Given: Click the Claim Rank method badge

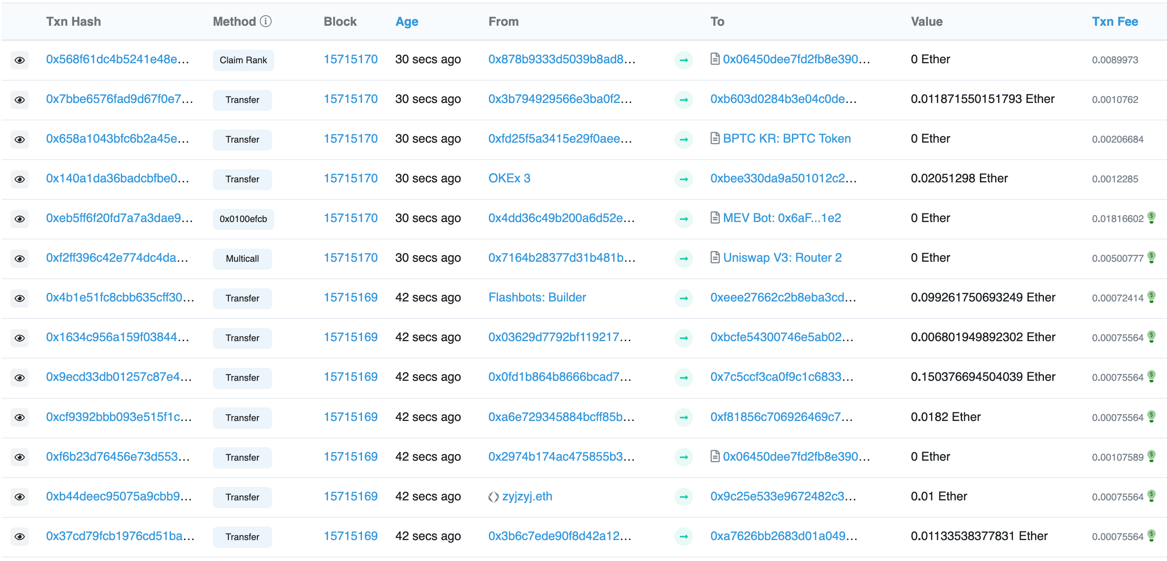Looking at the screenshot, I should 243,60.
